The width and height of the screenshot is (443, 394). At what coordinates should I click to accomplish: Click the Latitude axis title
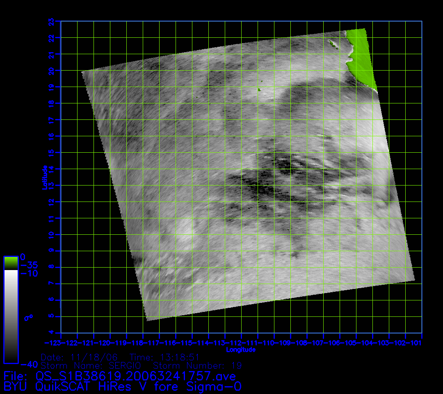[45, 177]
